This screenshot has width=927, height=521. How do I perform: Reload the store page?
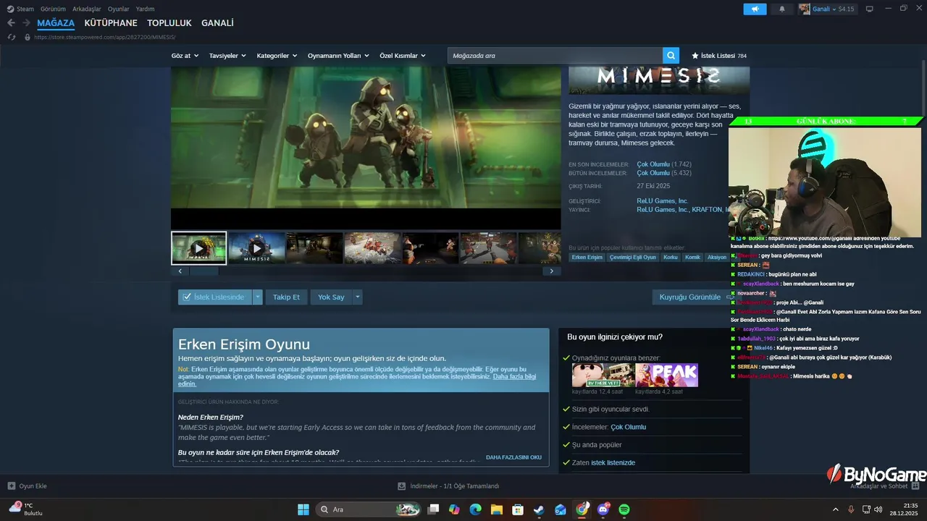click(x=11, y=37)
